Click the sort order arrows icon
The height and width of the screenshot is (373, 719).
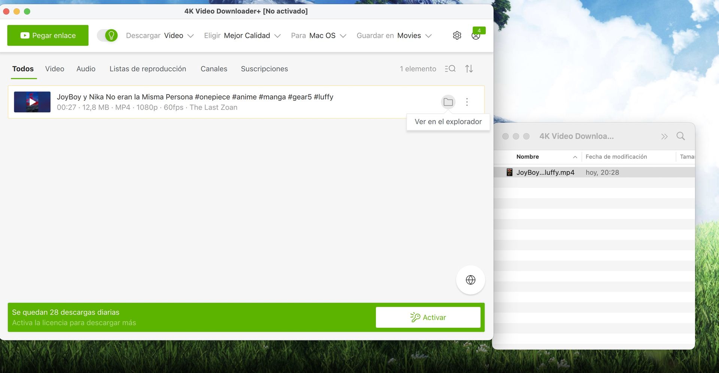point(469,69)
